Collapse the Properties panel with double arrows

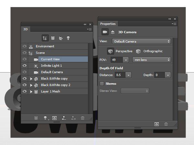point(170,19)
